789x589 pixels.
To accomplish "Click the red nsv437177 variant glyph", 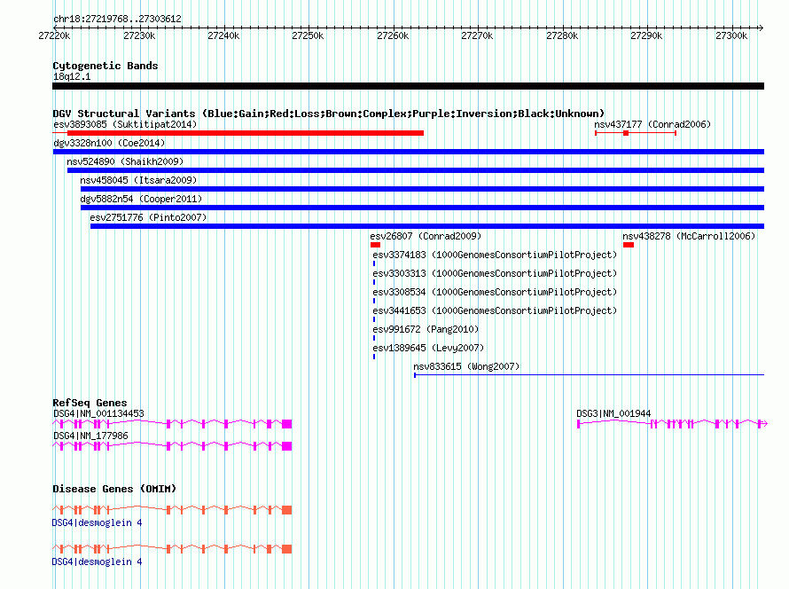I will click(636, 133).
